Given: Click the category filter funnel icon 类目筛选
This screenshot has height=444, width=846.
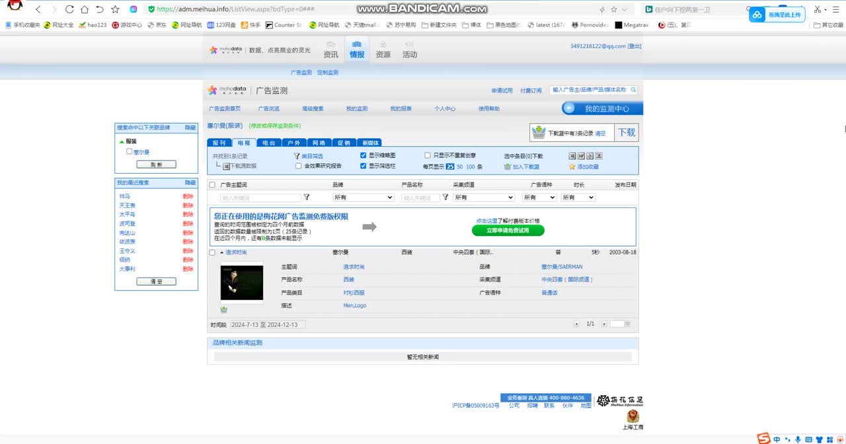Looking at the screenshot, I should (297, 156).
